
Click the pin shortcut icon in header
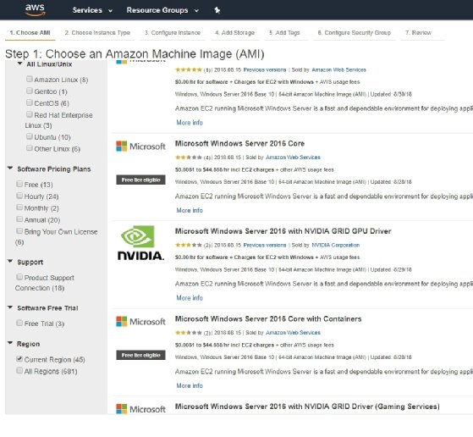(217, 10)
